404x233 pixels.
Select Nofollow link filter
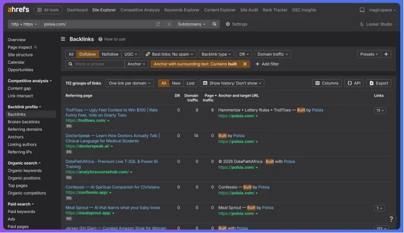110,54
